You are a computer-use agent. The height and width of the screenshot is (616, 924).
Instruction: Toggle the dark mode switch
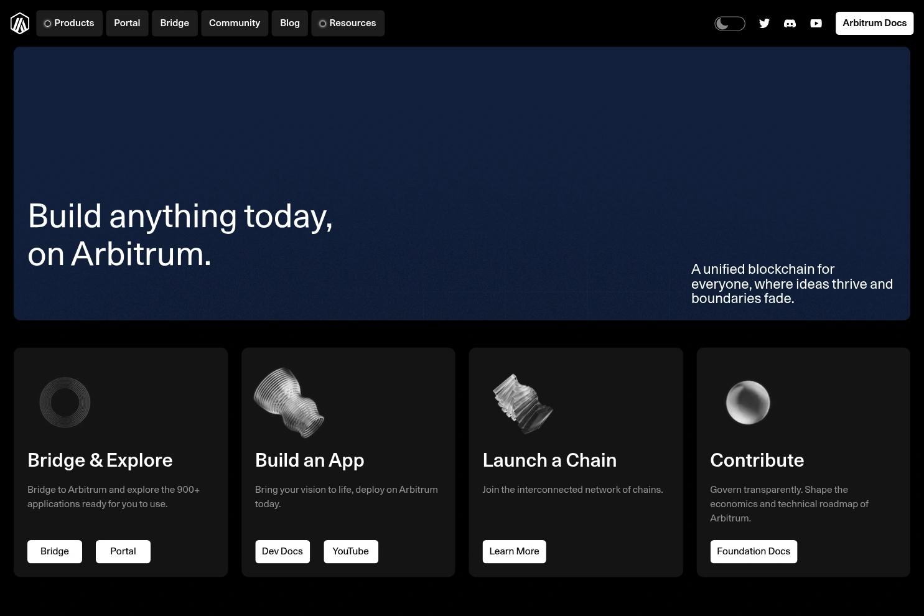729,24
